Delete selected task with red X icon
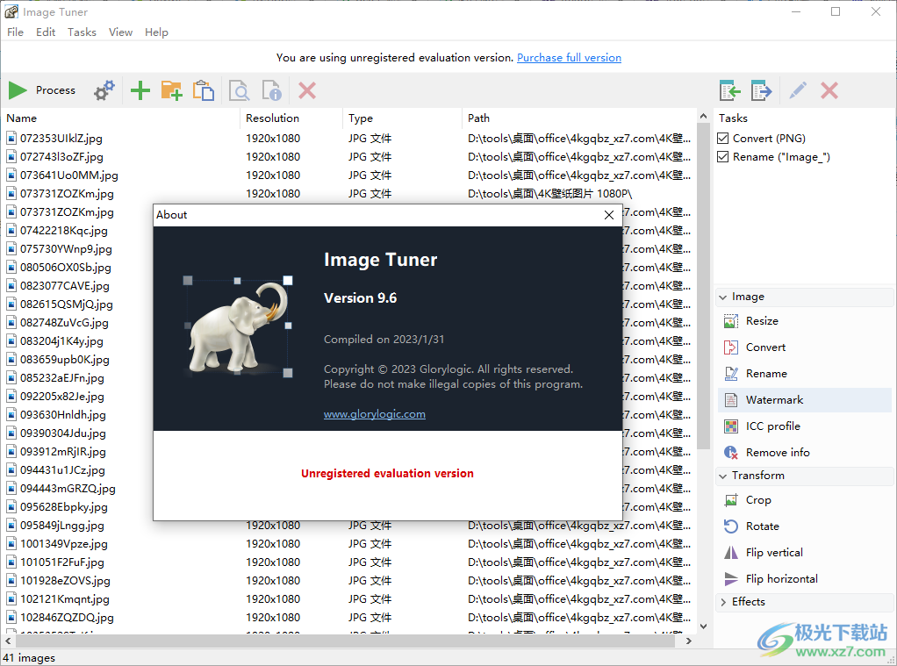The height and width of the screenshot is (666, 897). point(829,90)
